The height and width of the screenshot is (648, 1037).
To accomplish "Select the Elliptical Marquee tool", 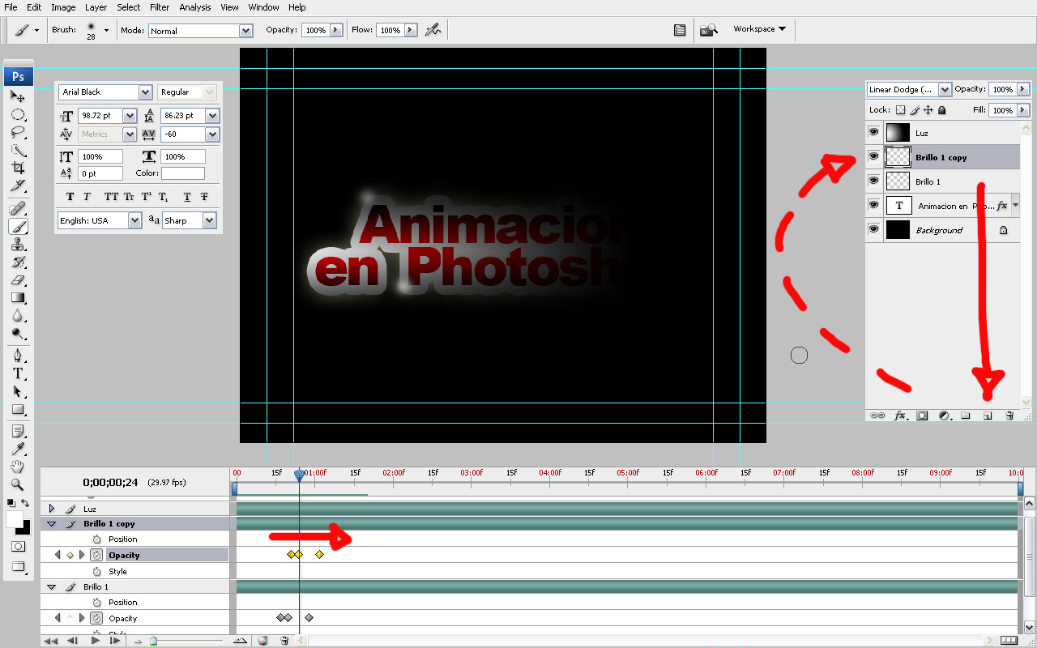I will pyautogui.click(x=18, y=114).
